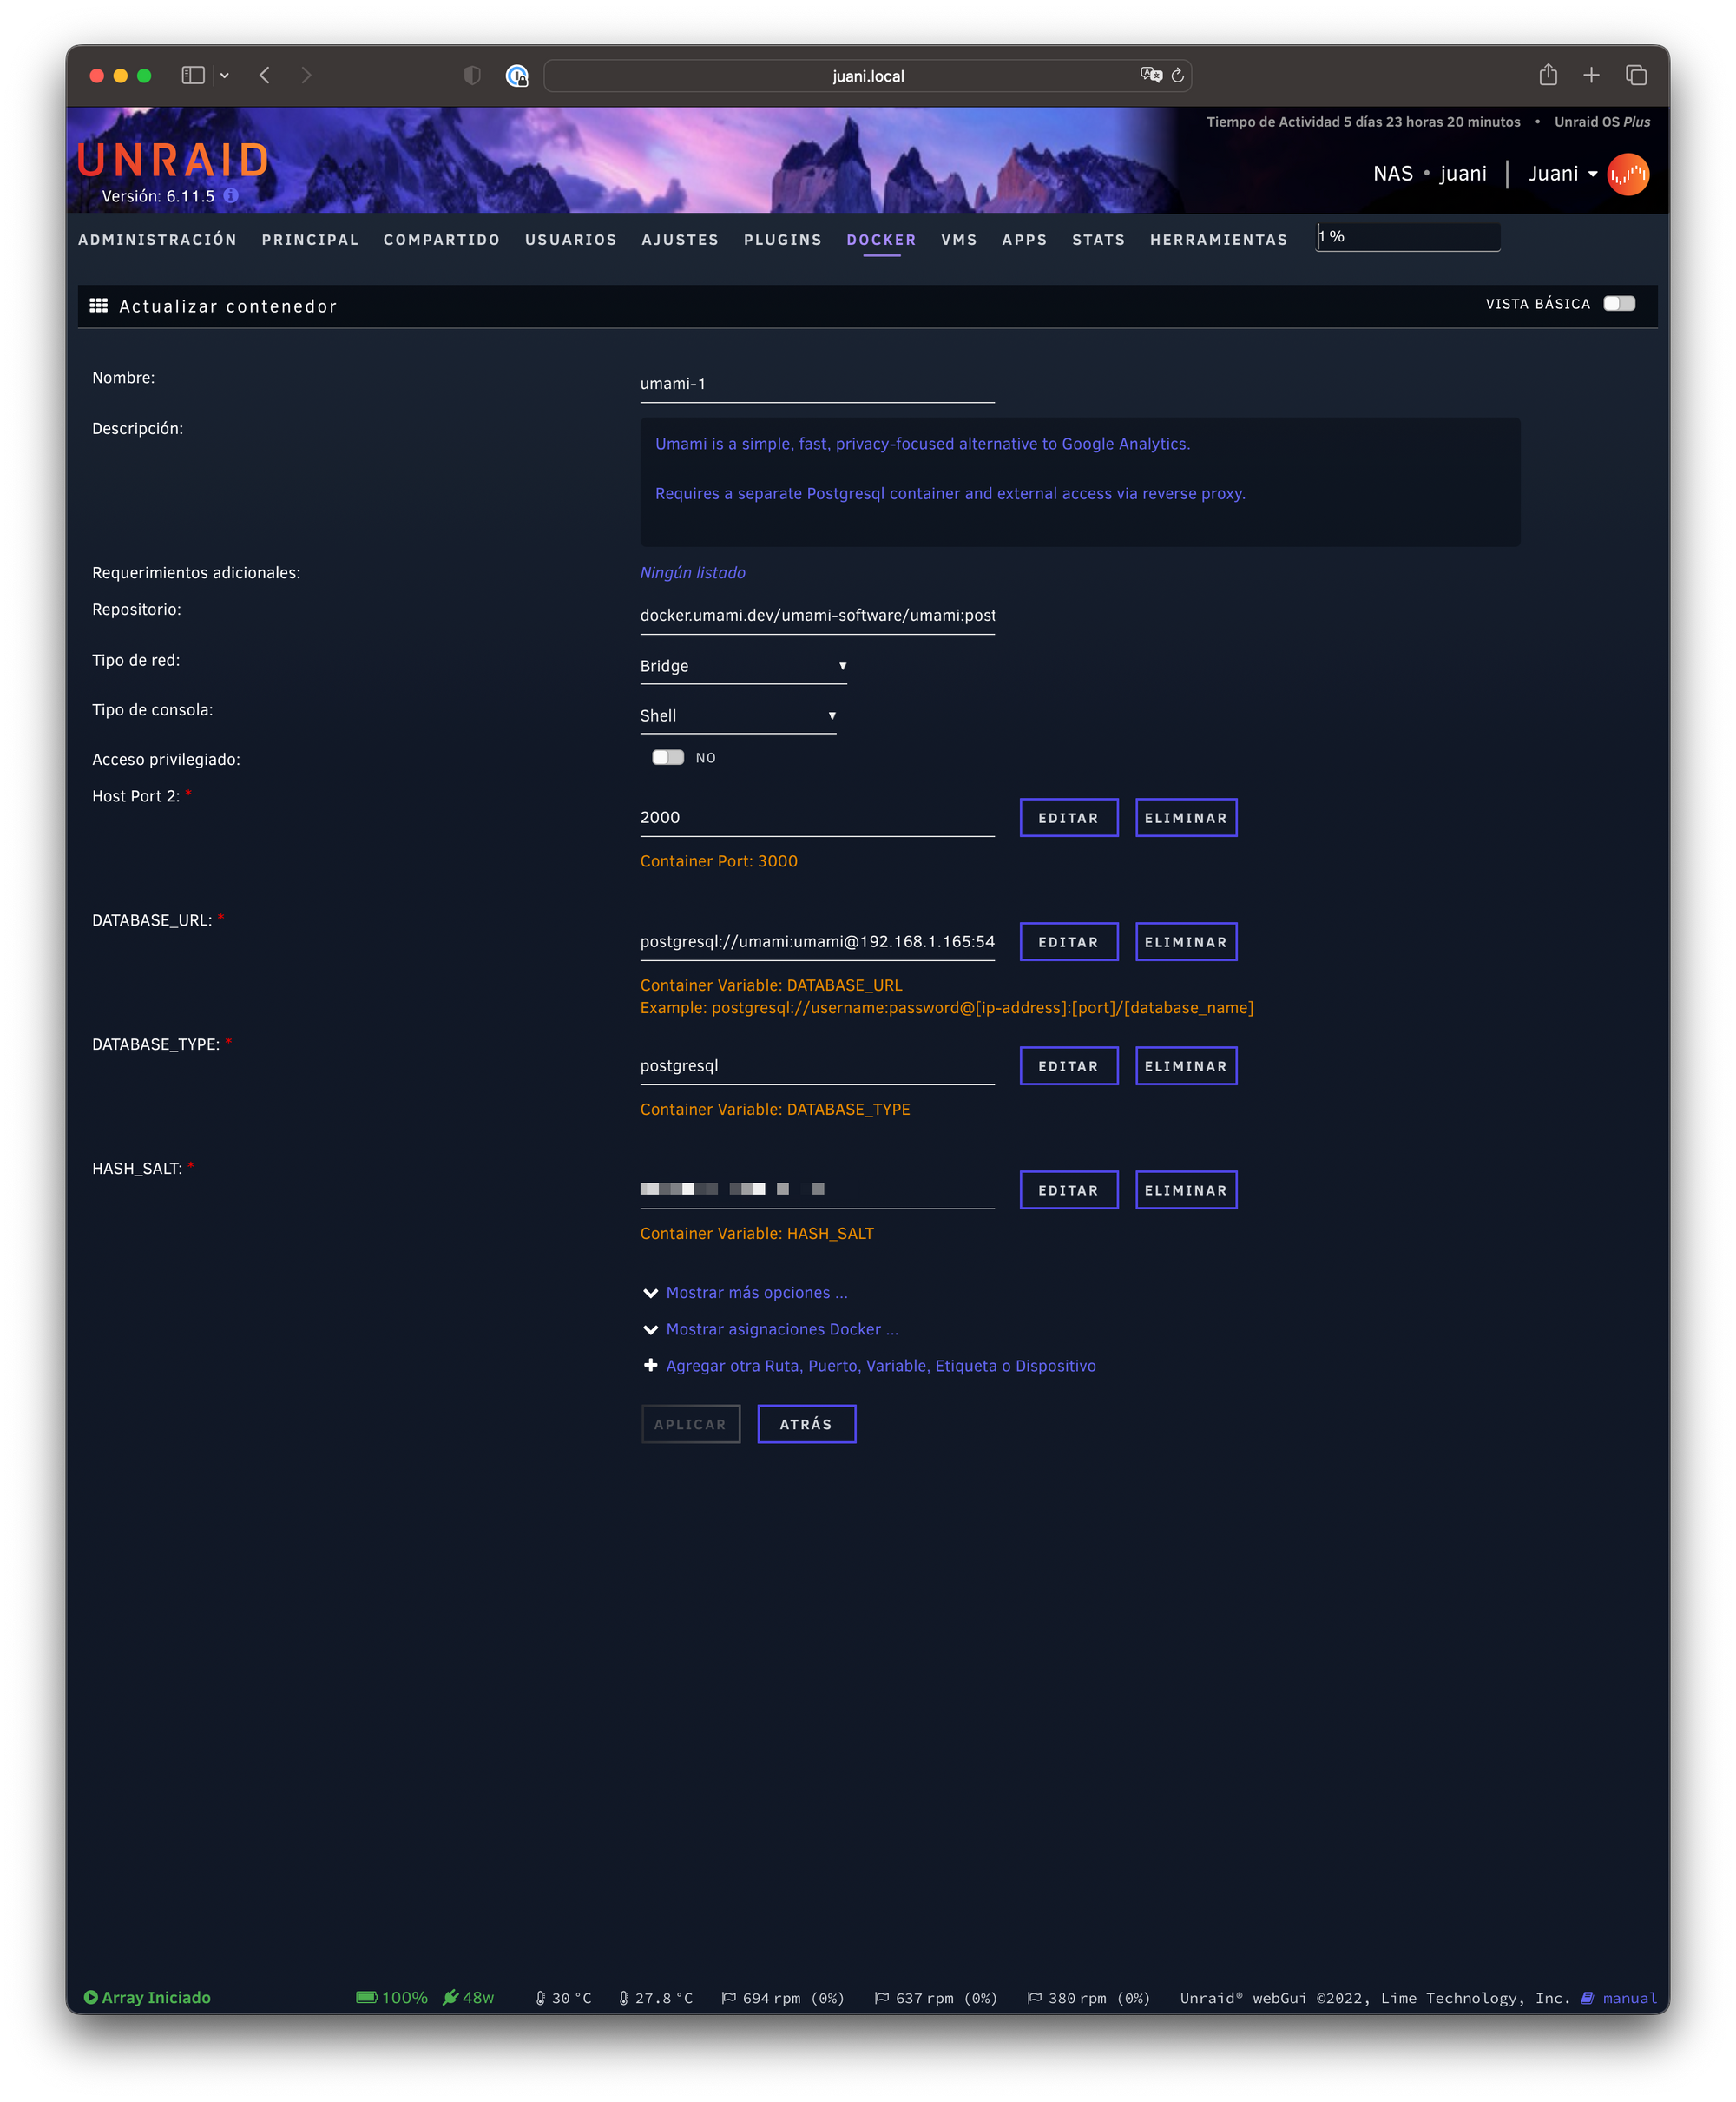Click Eliminar for Host Port 2
The image size is (1736, 2102).
click(1186, 818)
